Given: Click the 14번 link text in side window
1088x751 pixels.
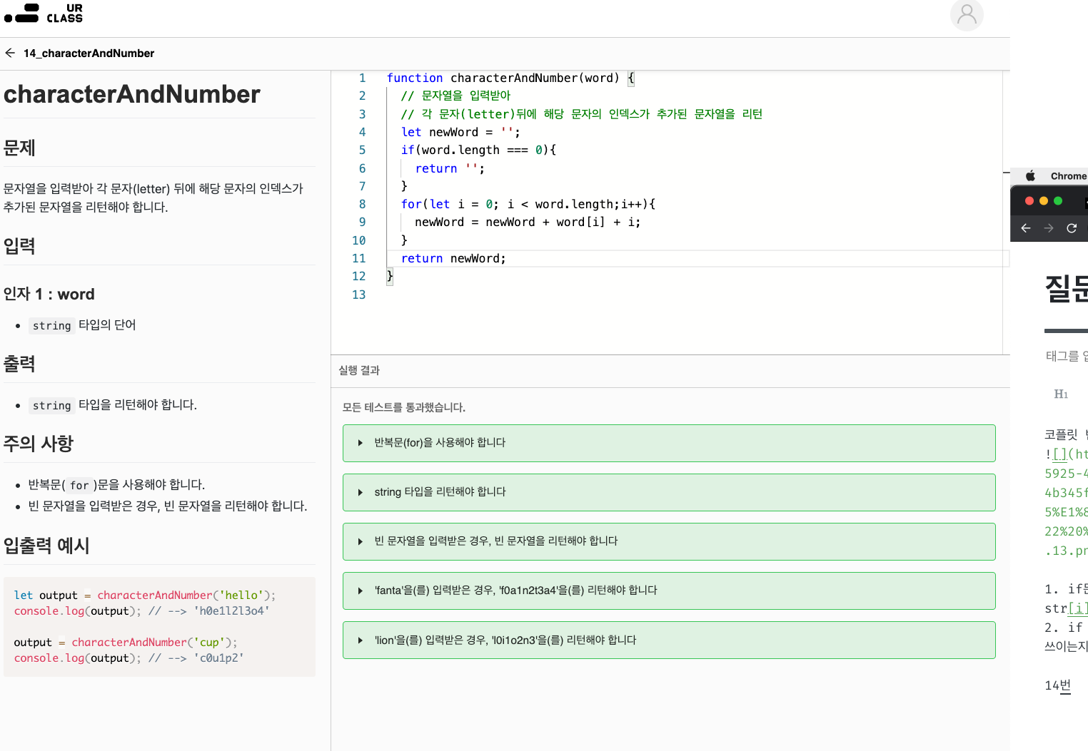Looking at the screenshot, I should (1057, 686).
